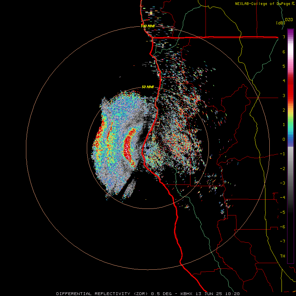Click the legend tick value 5
The width and height of the screenshot is (296, 296).
point(284,66)
